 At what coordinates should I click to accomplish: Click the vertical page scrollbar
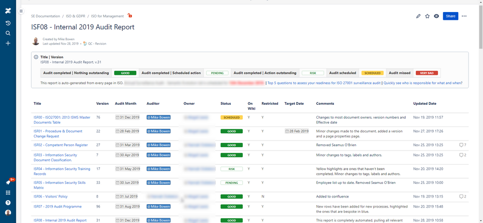pyautogui.click(x=481, y=27)
